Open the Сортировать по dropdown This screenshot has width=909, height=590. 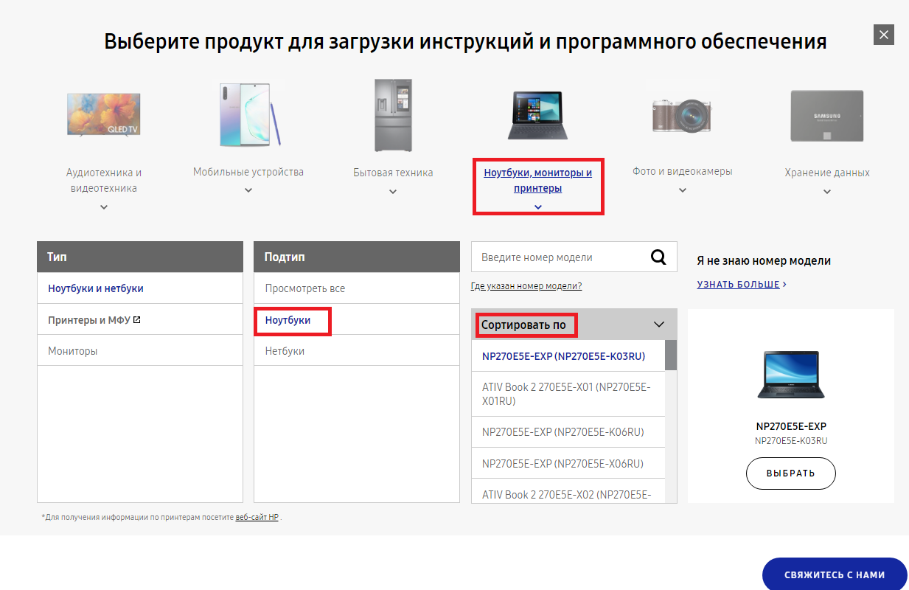point(574,324)
